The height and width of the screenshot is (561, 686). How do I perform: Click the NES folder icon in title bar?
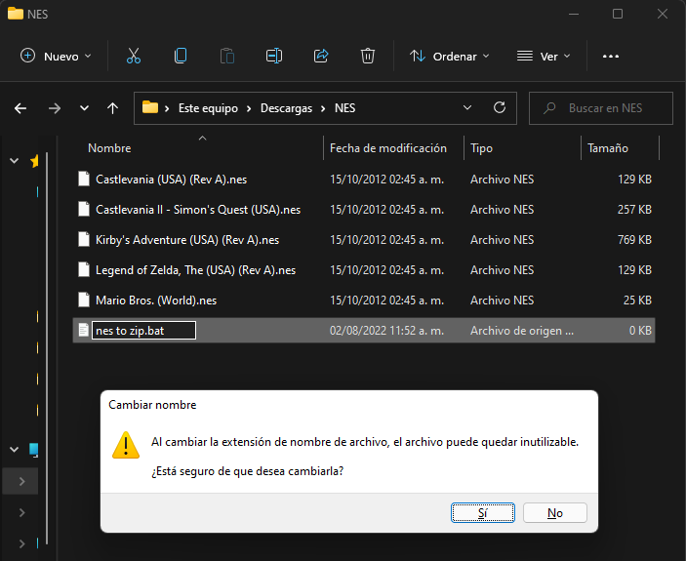pyautogui.click(x=16, y=14)
